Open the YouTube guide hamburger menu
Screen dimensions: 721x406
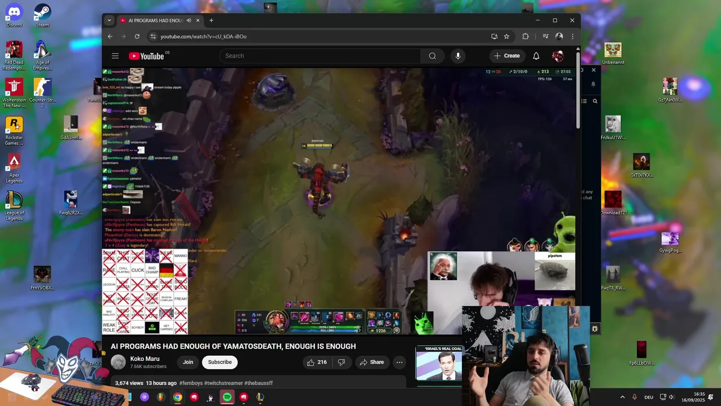point(115,56)
